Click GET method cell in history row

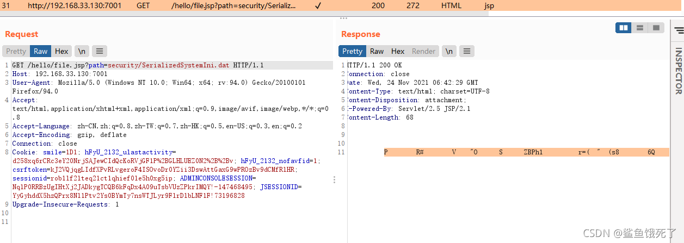point(144,5)
